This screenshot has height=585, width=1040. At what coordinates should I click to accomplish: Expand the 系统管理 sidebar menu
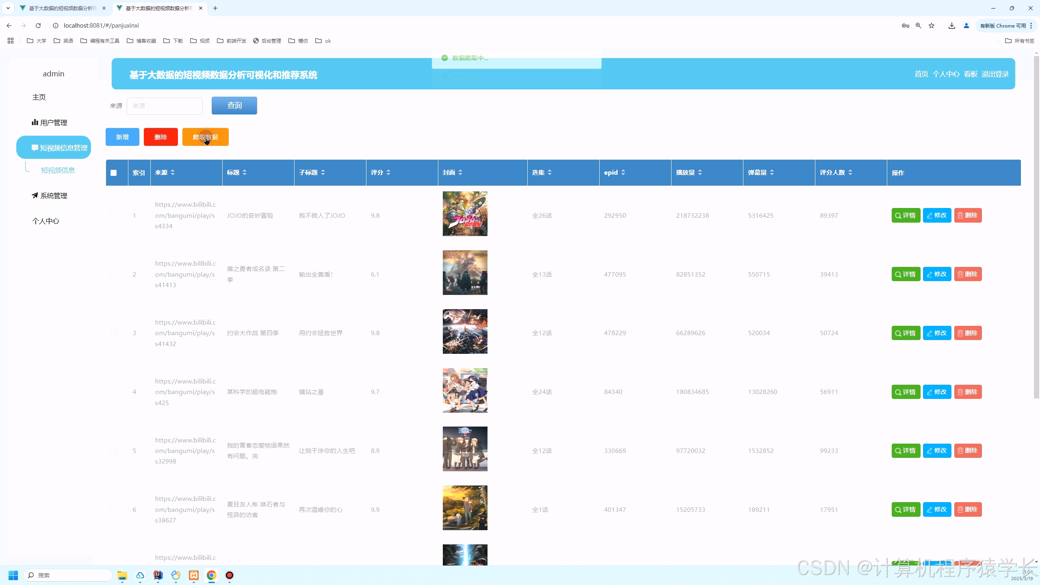click(50, 196)
